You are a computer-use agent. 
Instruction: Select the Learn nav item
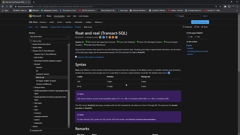(x=69, y=16)
